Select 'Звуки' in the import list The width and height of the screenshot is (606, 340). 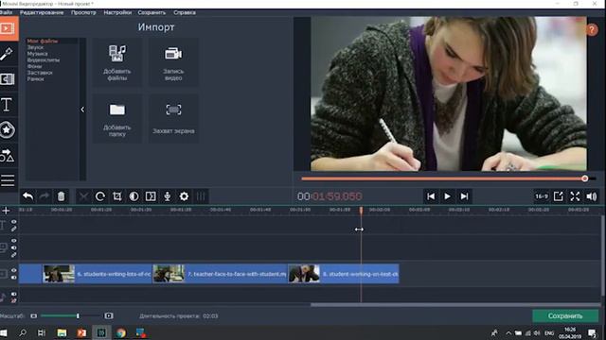(x=35, y=47)
